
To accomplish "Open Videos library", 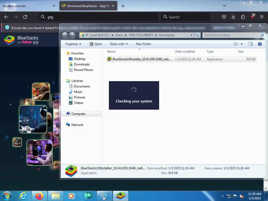I will [79, 103].
